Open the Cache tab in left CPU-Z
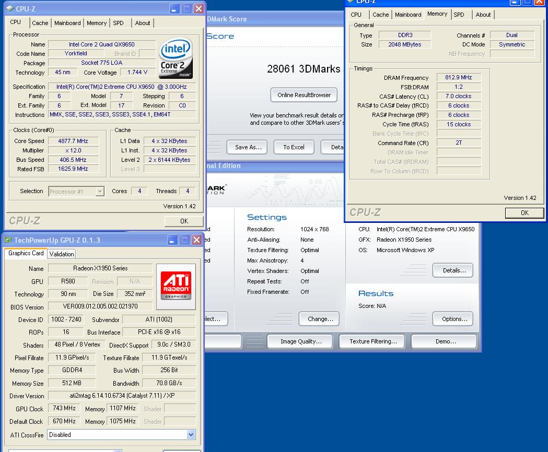This screenshot has height=452, width=548. (x=40, y=23)
